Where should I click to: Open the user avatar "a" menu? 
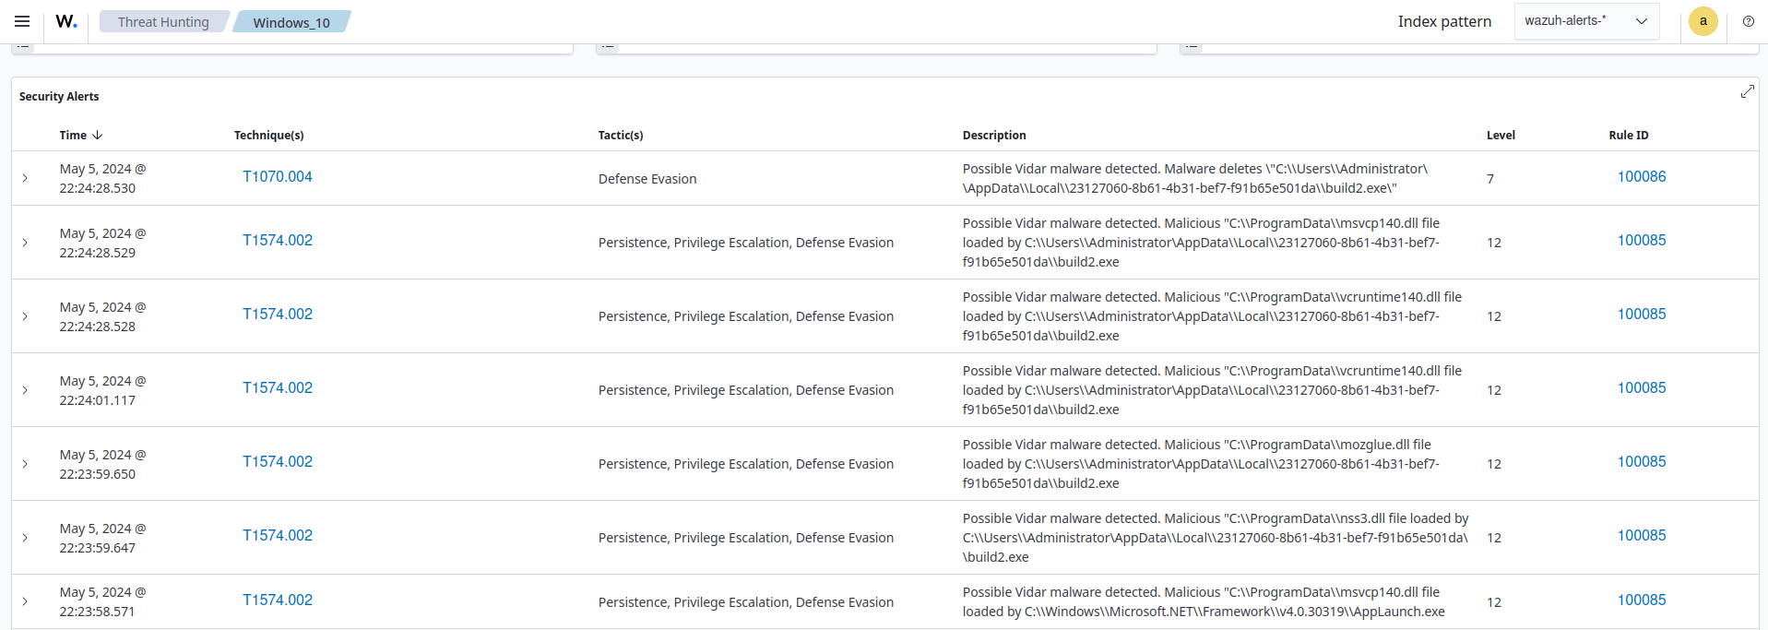[x=1703, y=21]
